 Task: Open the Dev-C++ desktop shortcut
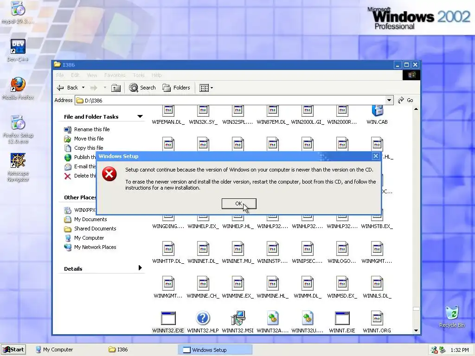click(x=18, y=50)
